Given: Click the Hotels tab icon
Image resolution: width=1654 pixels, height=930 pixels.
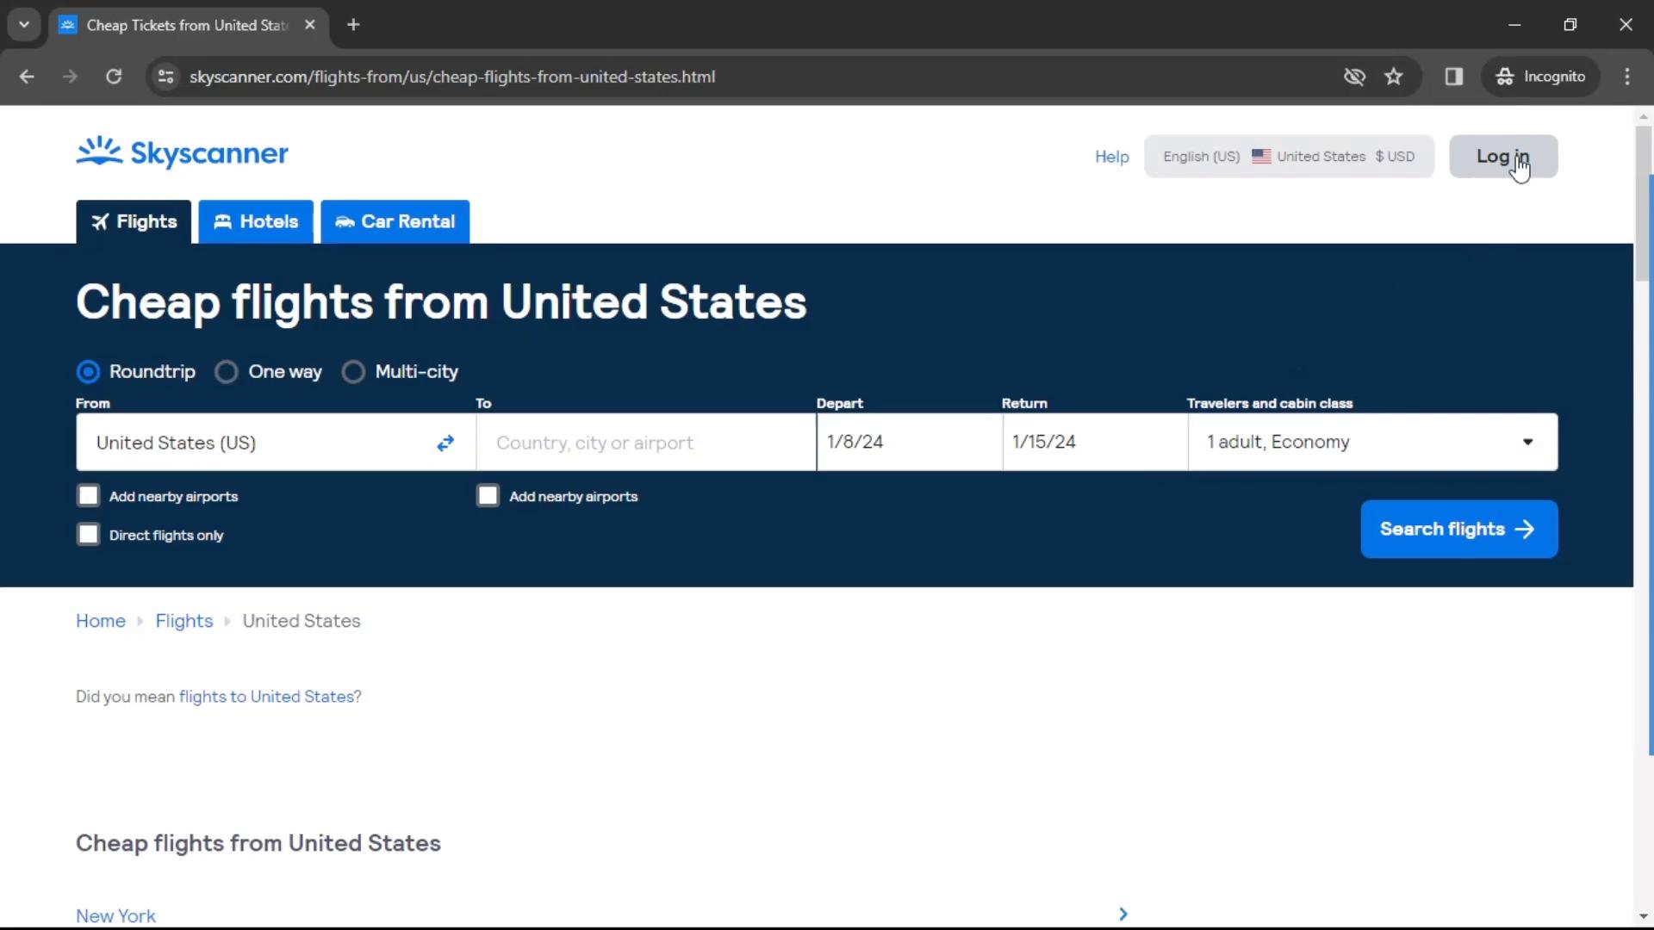Looking at the screenshot, I should point(221,220).
